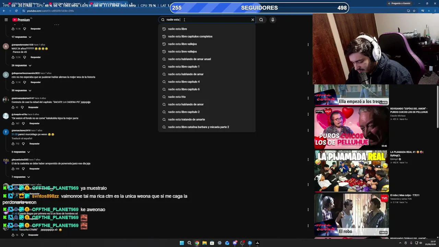Open options menu for the anapaularosales1530 comment
439x247 pixels.
point(308,45)
